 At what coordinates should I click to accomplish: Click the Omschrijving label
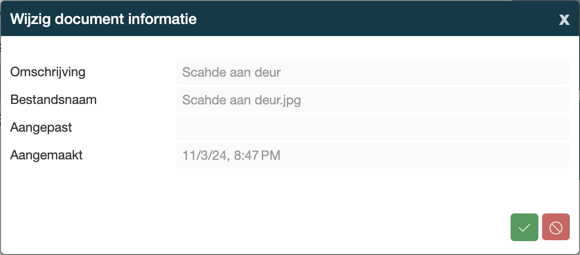point(48,72)
